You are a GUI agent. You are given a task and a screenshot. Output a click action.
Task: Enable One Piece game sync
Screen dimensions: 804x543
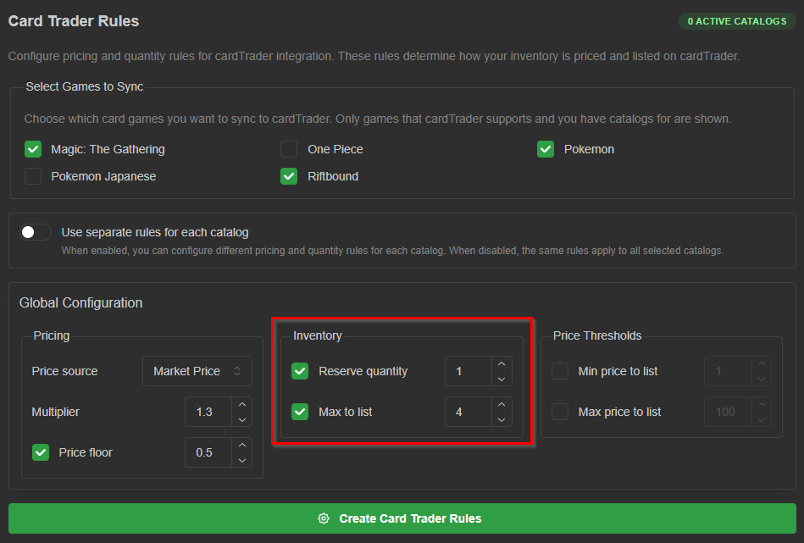289,149
